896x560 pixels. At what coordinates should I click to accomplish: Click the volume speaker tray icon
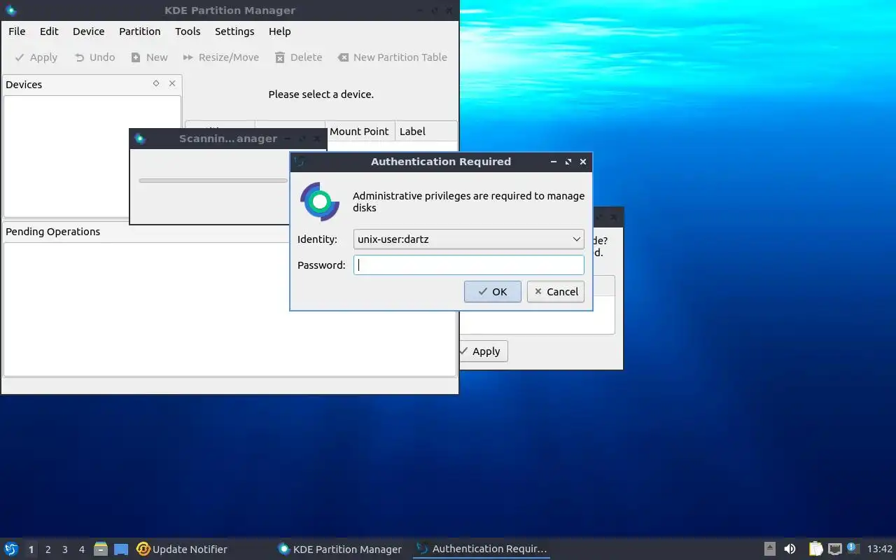tap(790, 549)
